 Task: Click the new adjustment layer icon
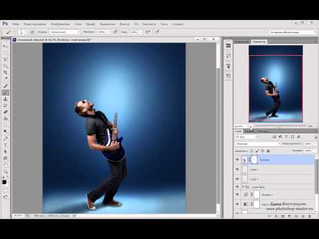click(x=290, y=216)
